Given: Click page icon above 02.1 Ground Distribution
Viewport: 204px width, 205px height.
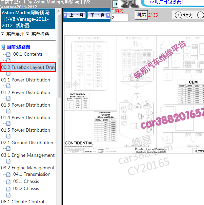Looking at the screenshot, I should coord(8,136).
